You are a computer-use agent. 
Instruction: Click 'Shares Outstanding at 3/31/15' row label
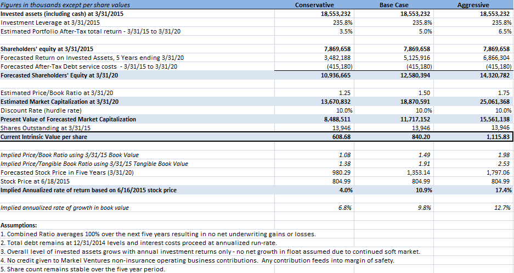click(46, 128)
